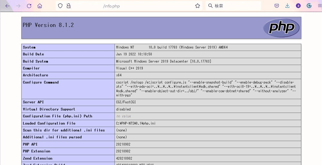Click the Zend Extension value 420210902
The image size is (322, 165).
(124, 158)
